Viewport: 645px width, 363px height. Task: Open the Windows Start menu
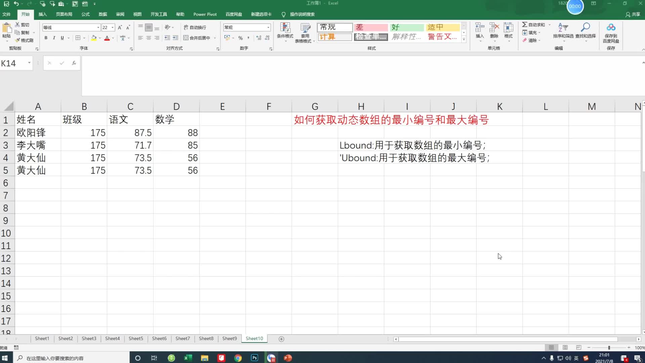click(x=5, y=358)
